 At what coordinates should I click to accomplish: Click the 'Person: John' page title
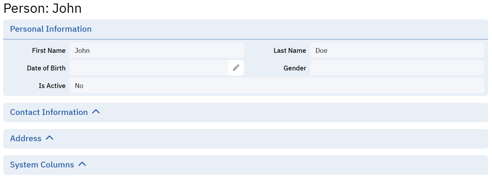(x=43, y=8)
